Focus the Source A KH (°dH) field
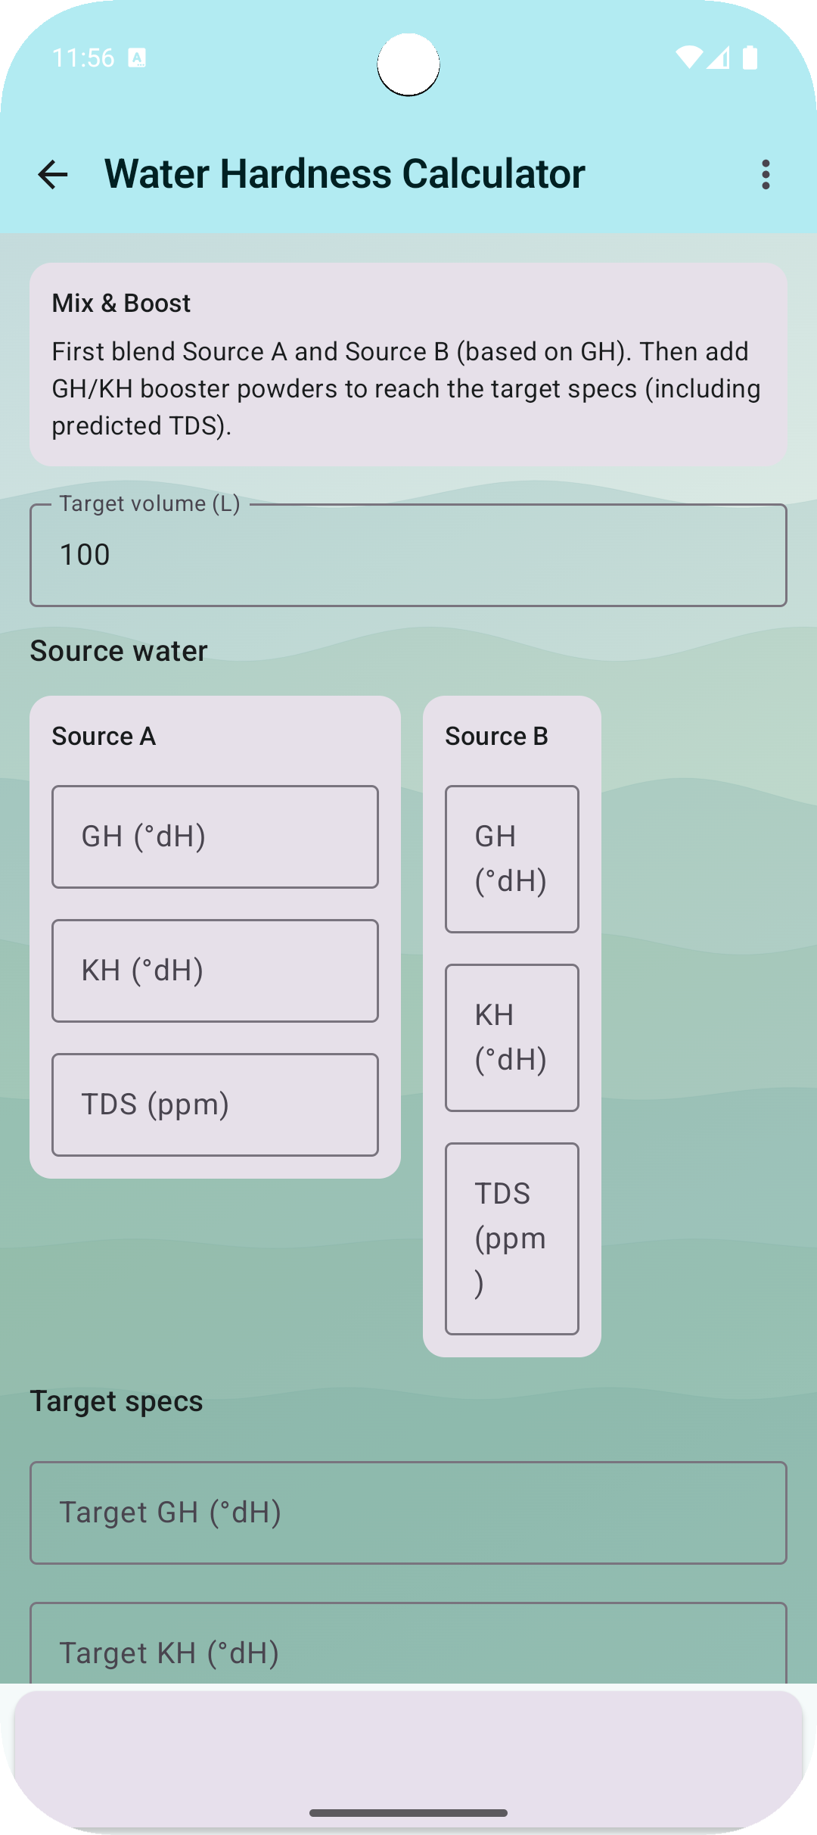This screenshot has height=1835, width=817. pyautogui.click(x=215, y=970)
